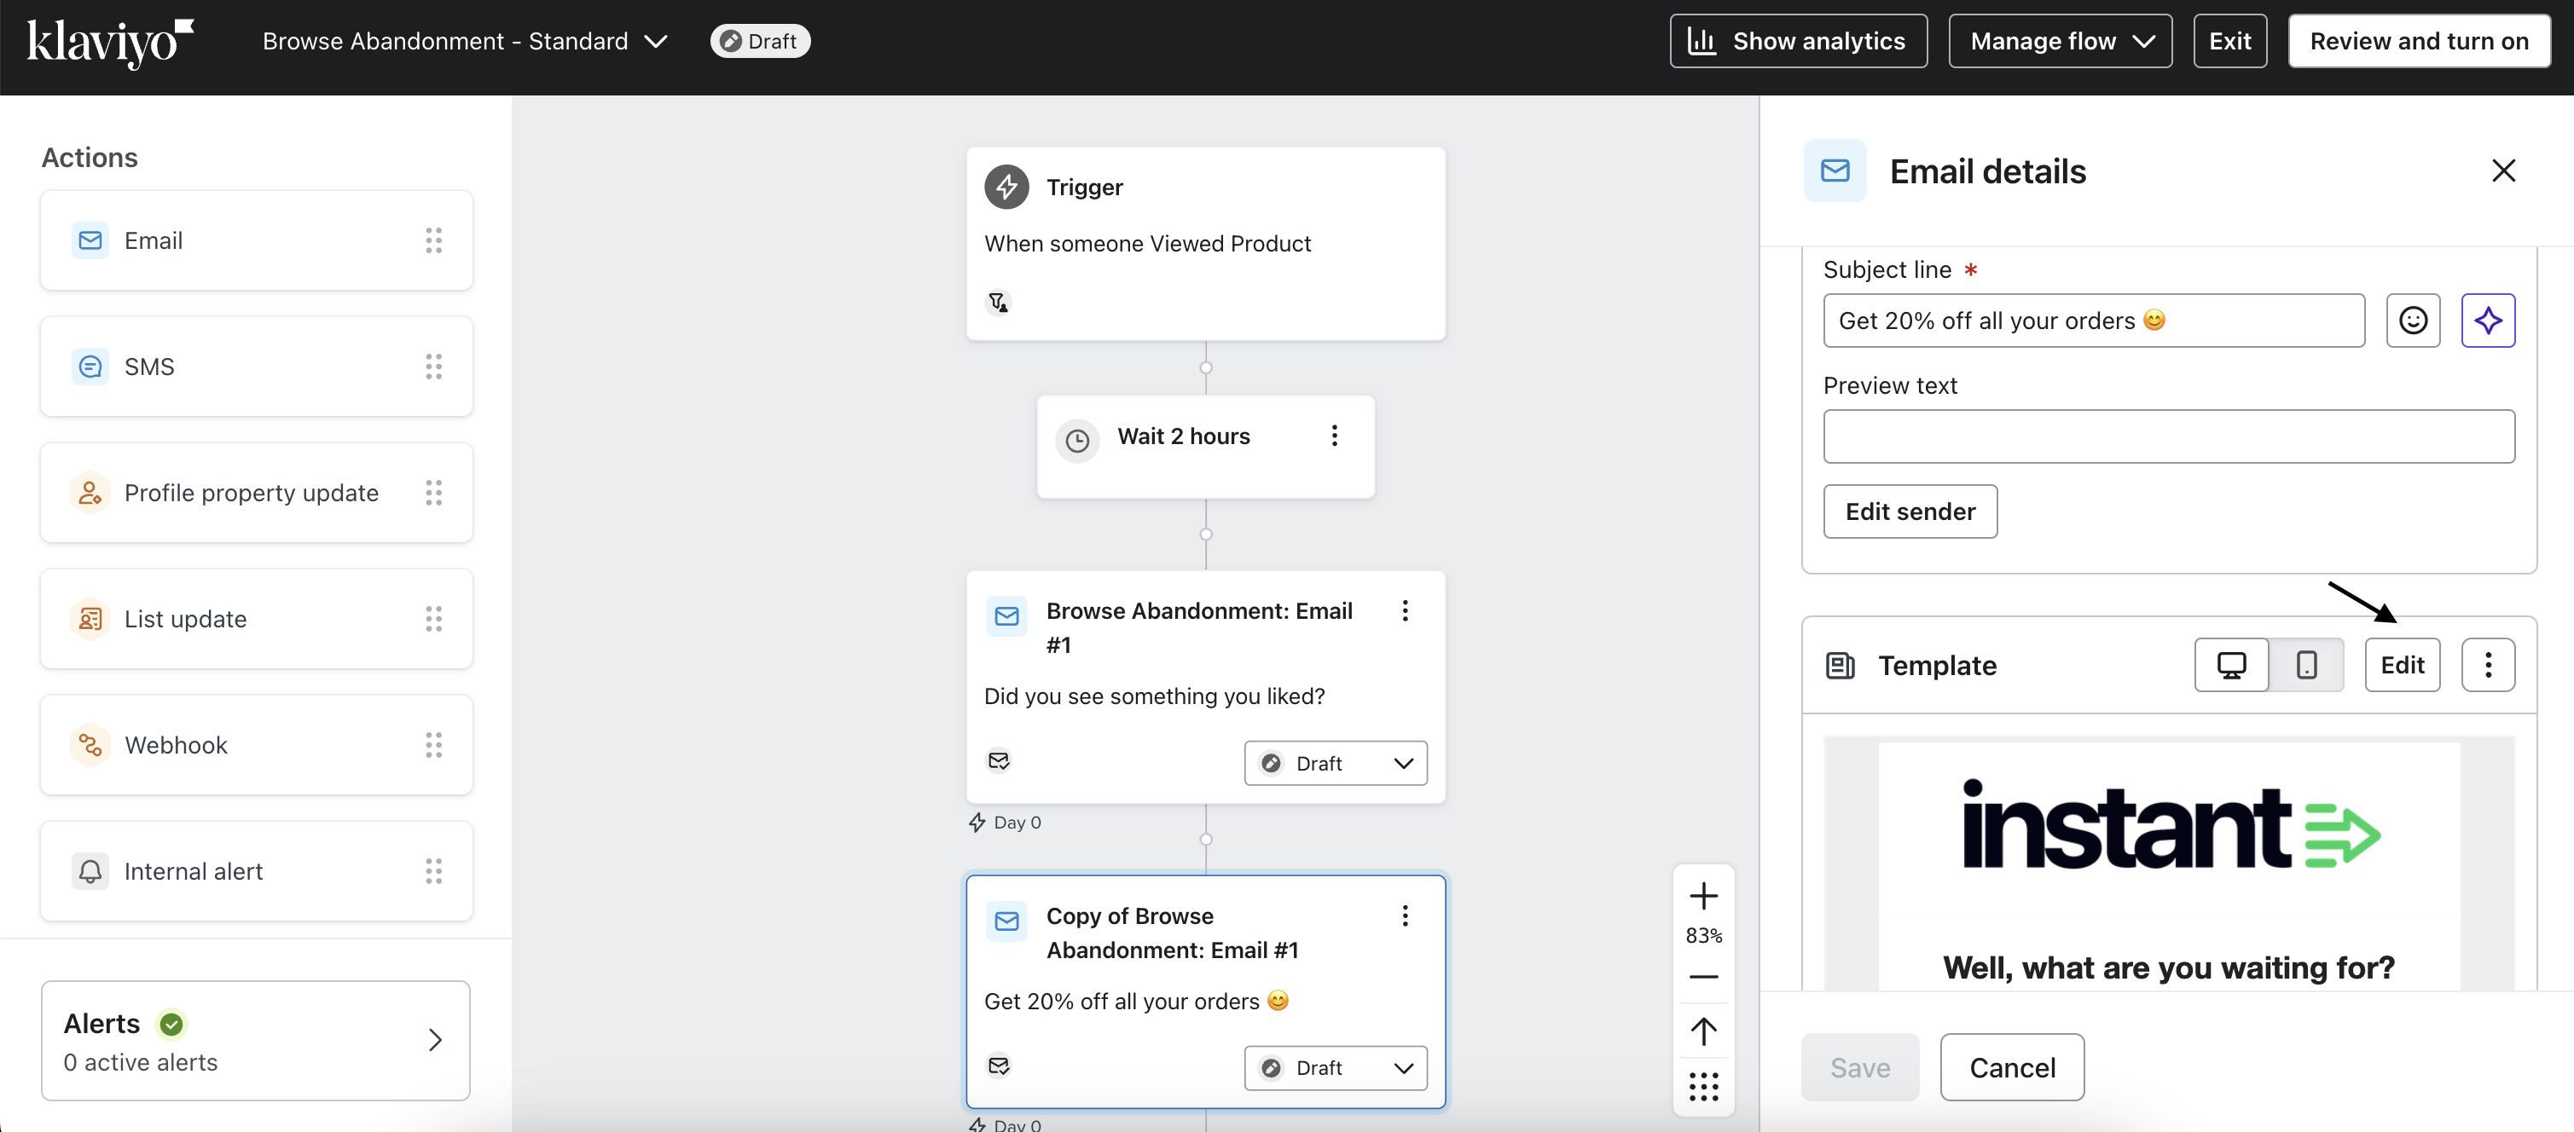Zoom in on the flow canvas
Screen dimensions: 2574x1132
click(1704, 895)
